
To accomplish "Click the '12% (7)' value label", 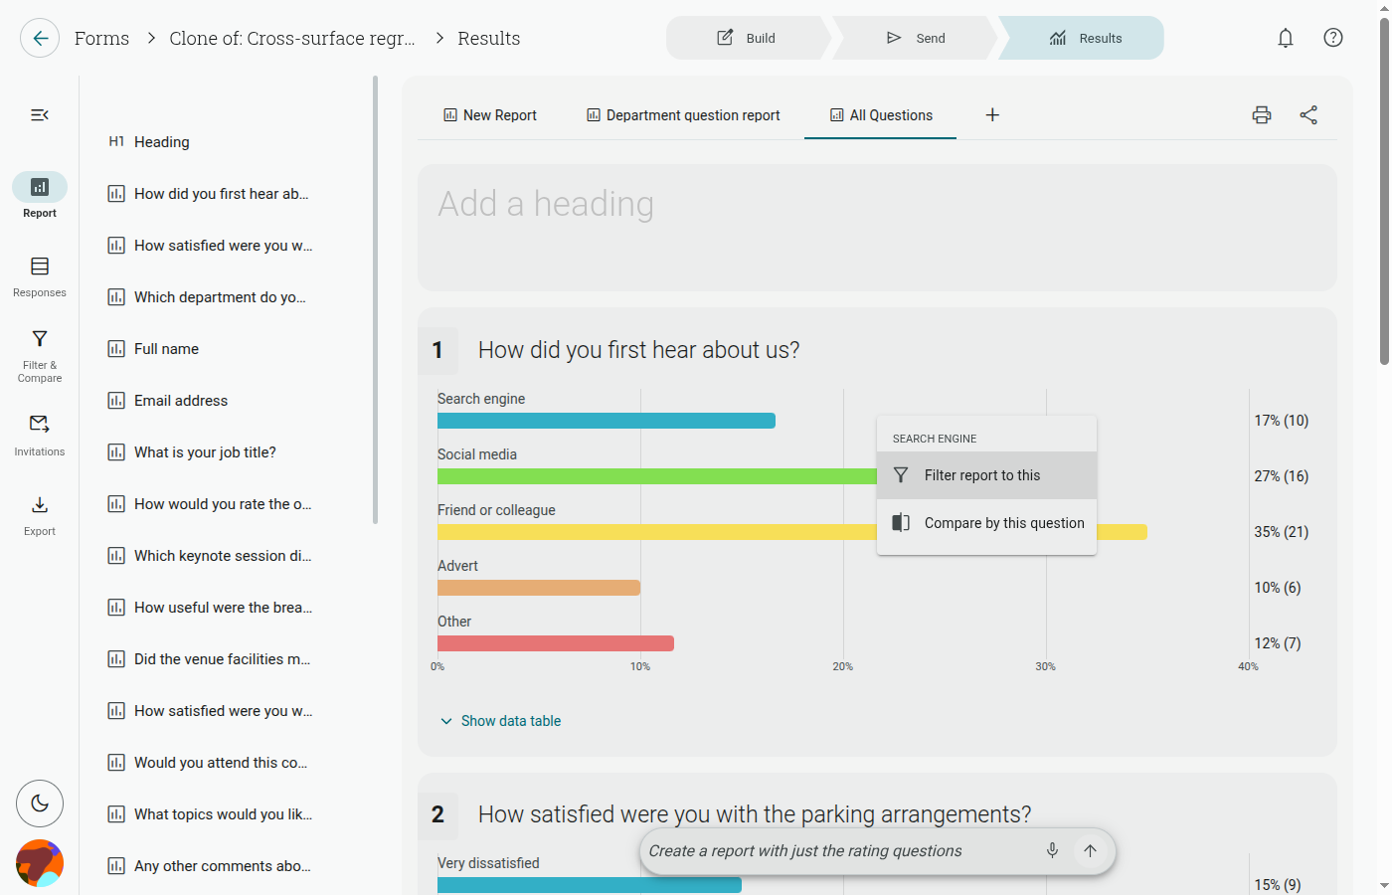I will point(1278,643).
